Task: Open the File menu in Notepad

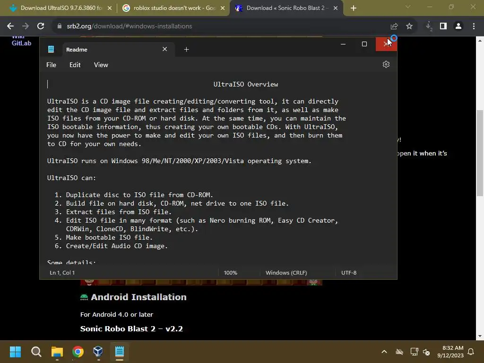Action: (51, 65)
